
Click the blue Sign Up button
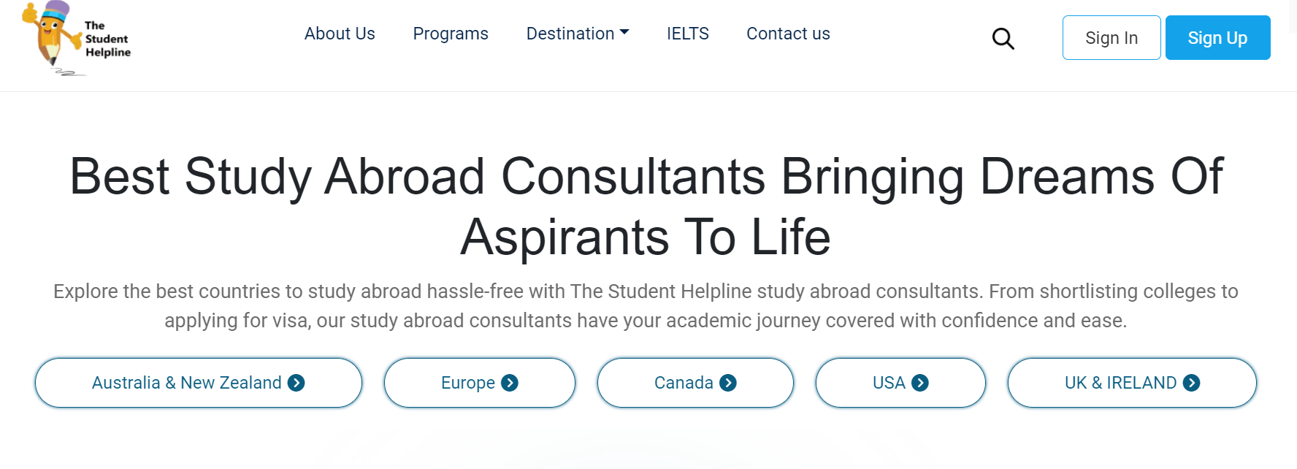(1217, 38)
